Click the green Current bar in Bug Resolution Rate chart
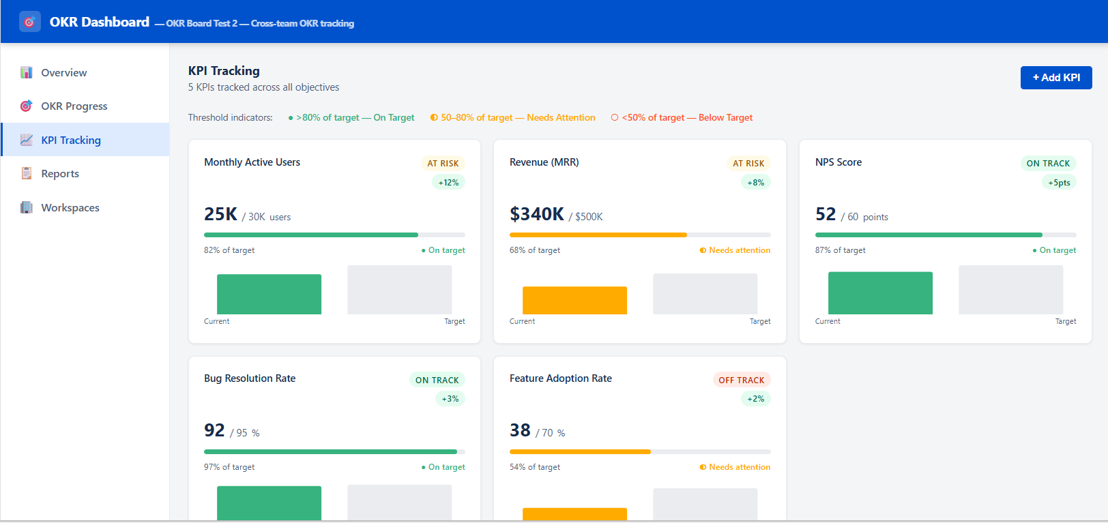This screenshot has height=523, width=1108. point(269,503)
